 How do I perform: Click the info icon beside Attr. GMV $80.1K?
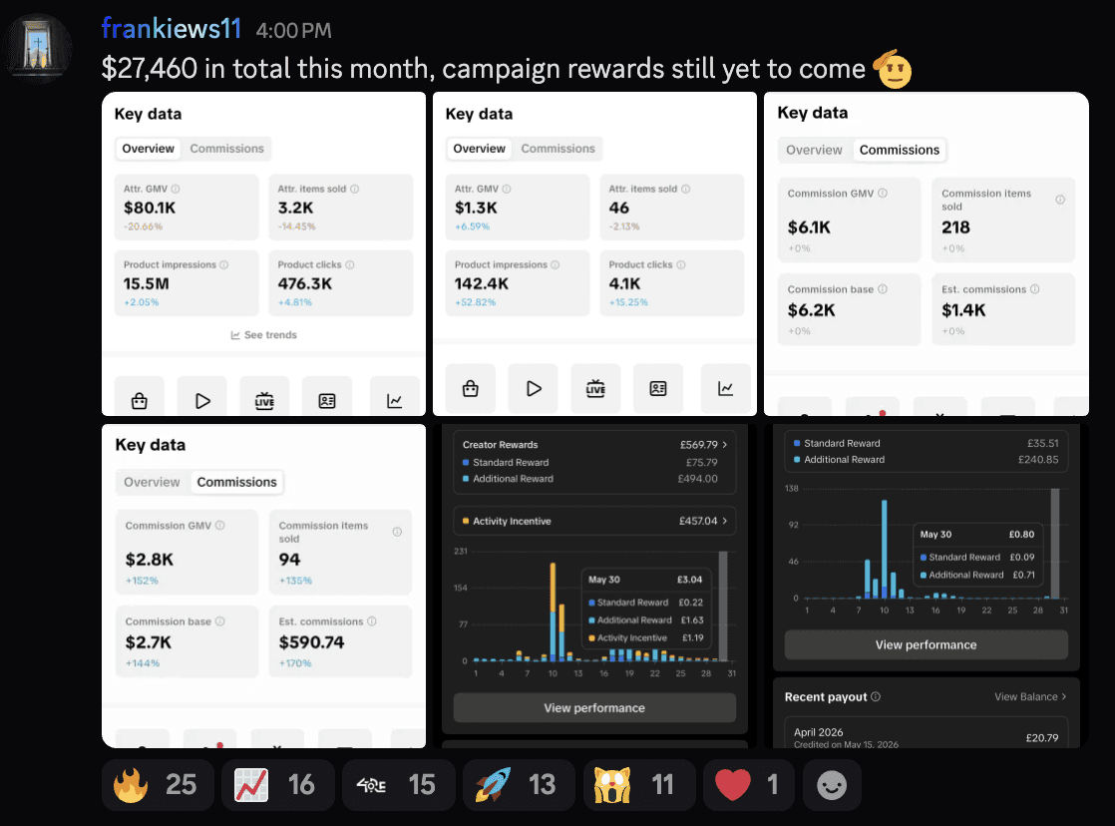click(176, 190)
